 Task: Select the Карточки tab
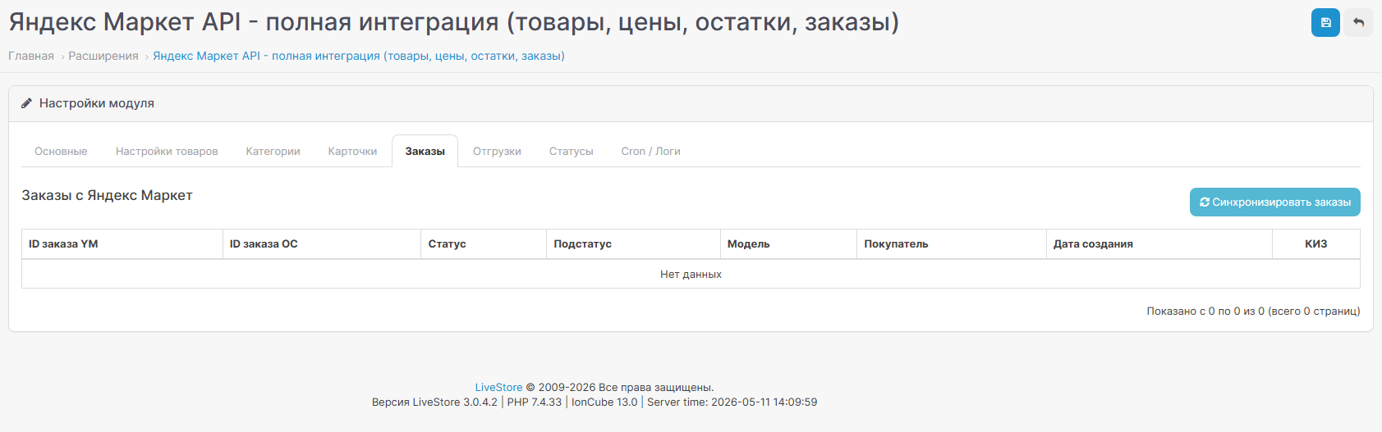point(352,152)
